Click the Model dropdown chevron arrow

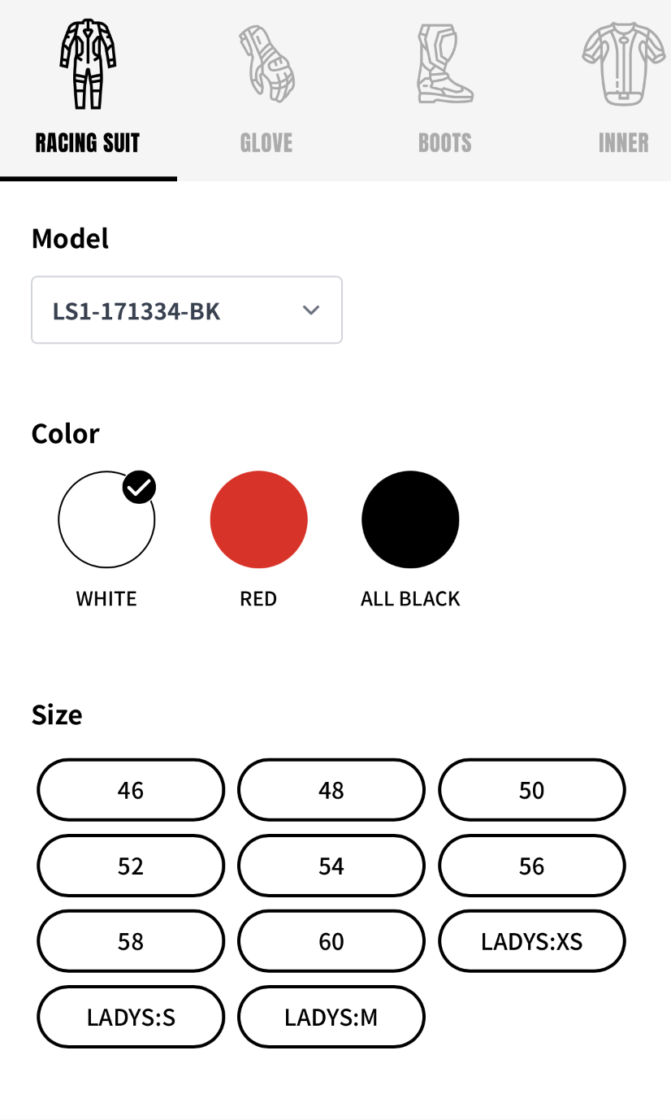pyautogui.click(x=311, y=310)
